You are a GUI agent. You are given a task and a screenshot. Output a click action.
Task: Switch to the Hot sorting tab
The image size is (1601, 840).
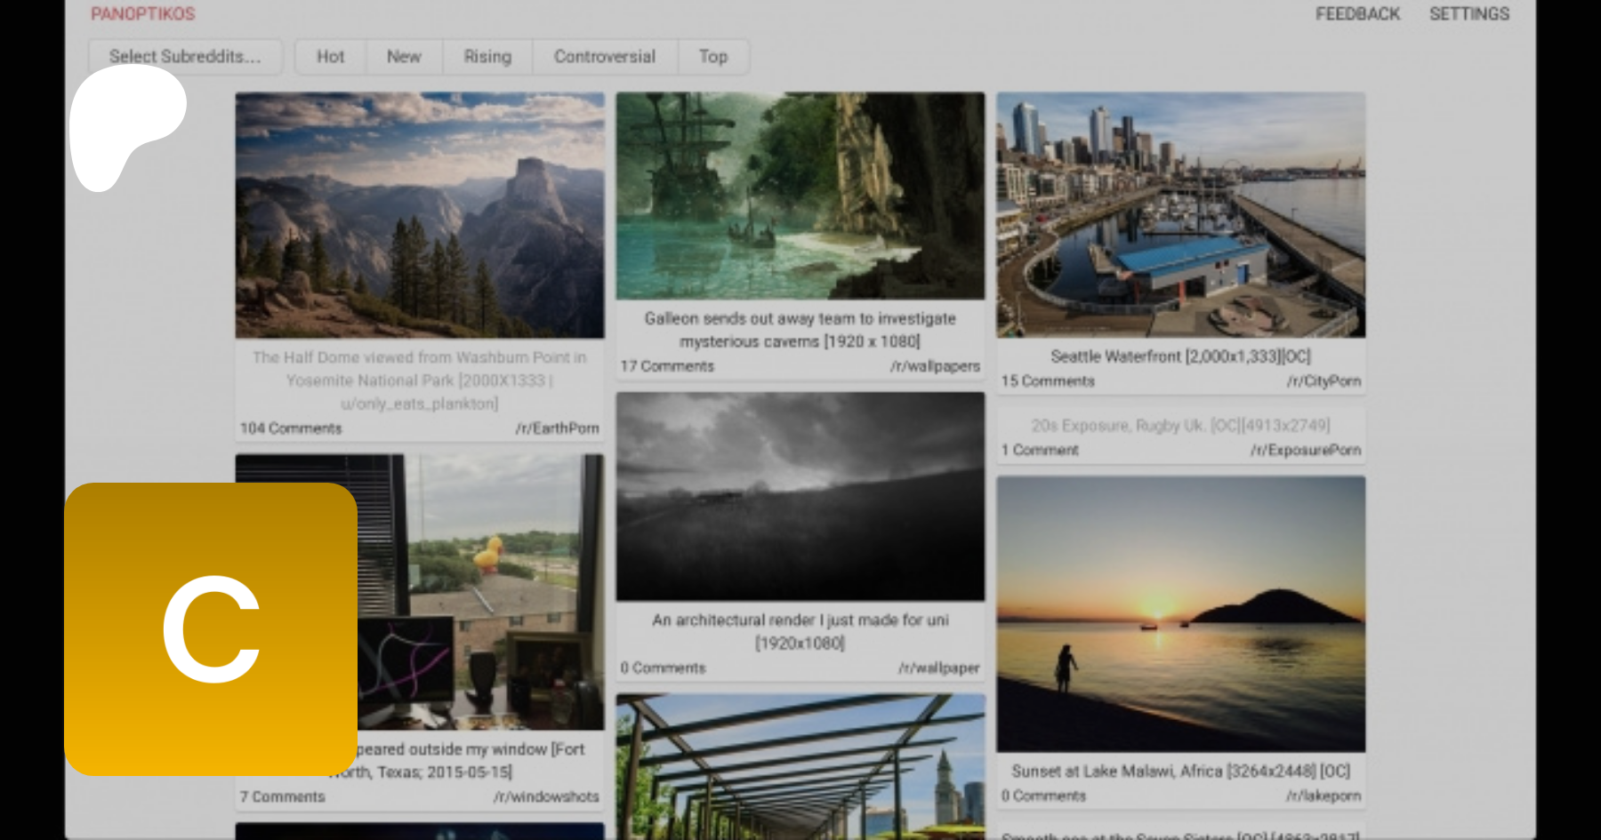point(330,57)
